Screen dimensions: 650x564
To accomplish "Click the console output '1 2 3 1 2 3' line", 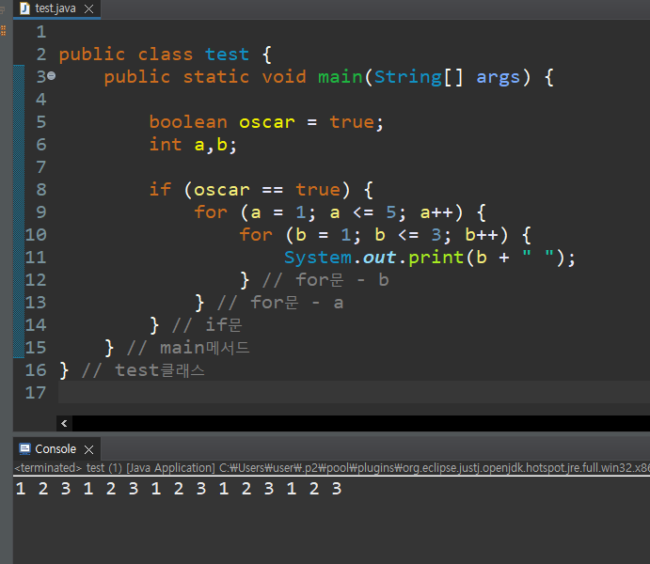I will tap(179, 489).
